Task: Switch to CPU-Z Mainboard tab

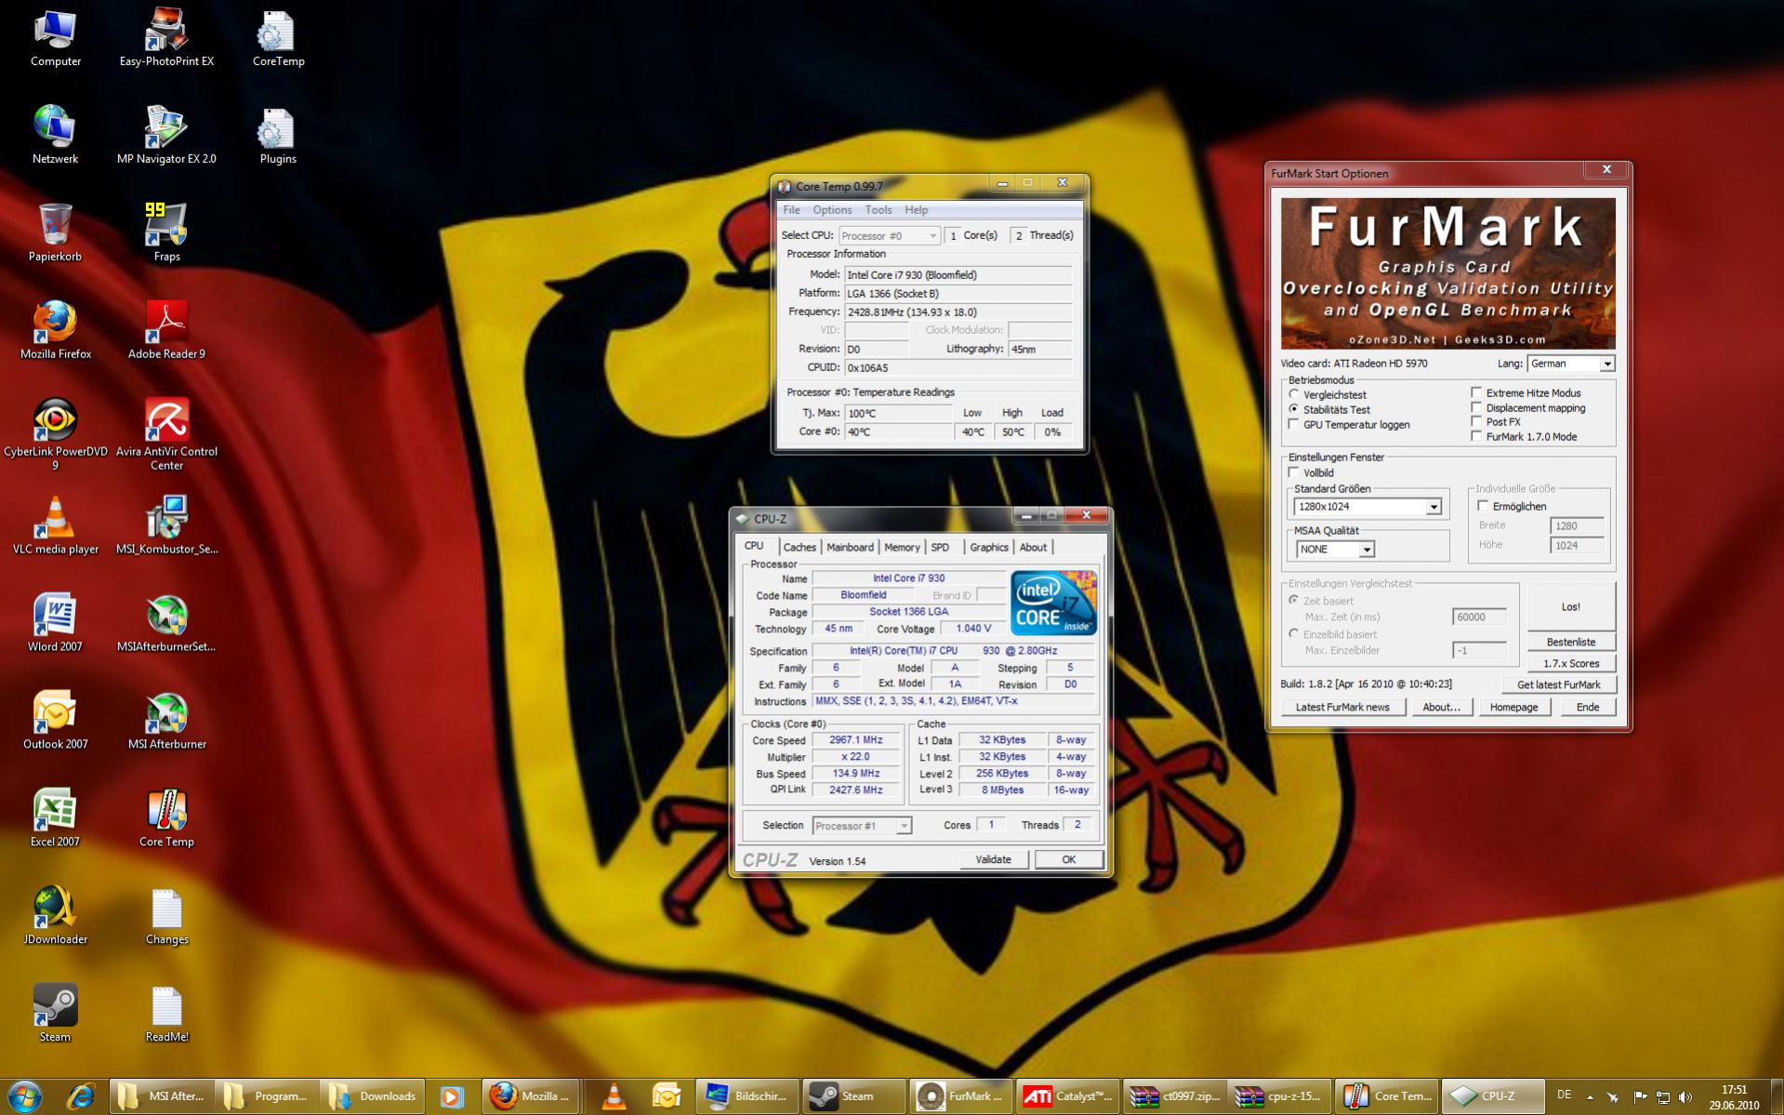Action: click(850, 548)
